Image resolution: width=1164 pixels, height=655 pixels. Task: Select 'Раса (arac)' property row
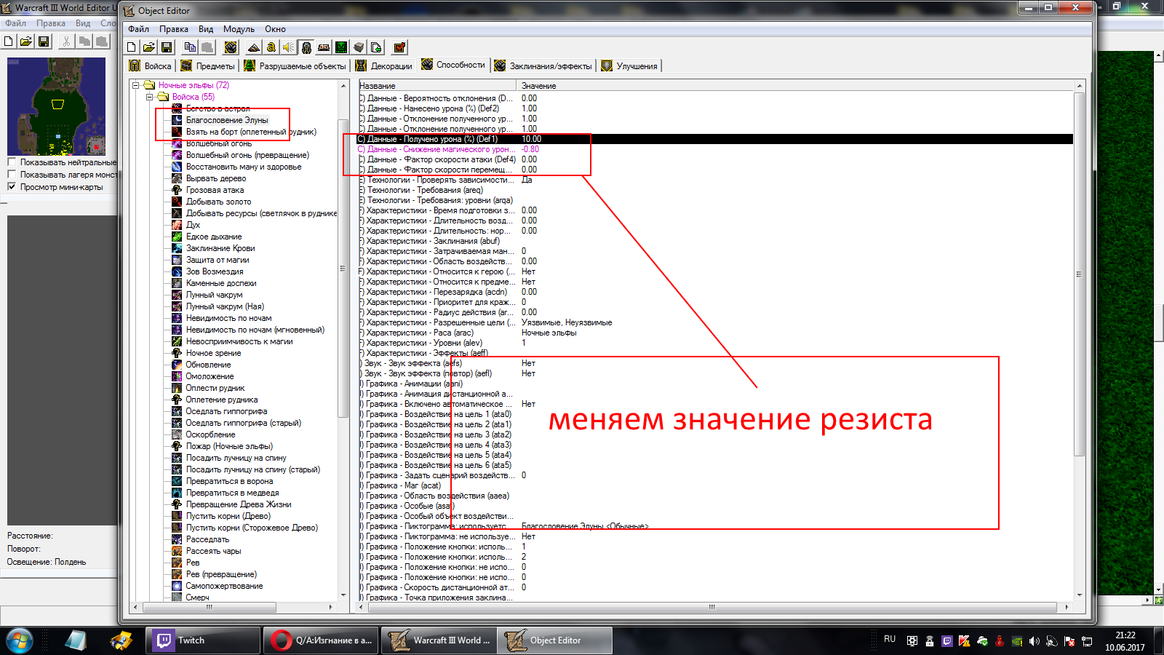(716, 333)
